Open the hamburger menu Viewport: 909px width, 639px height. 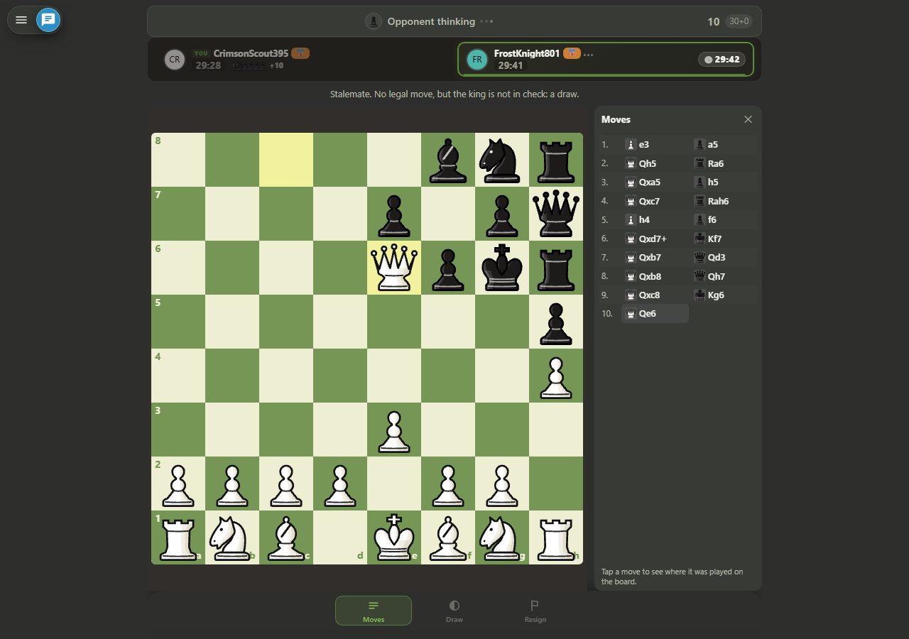click(21, 20)
